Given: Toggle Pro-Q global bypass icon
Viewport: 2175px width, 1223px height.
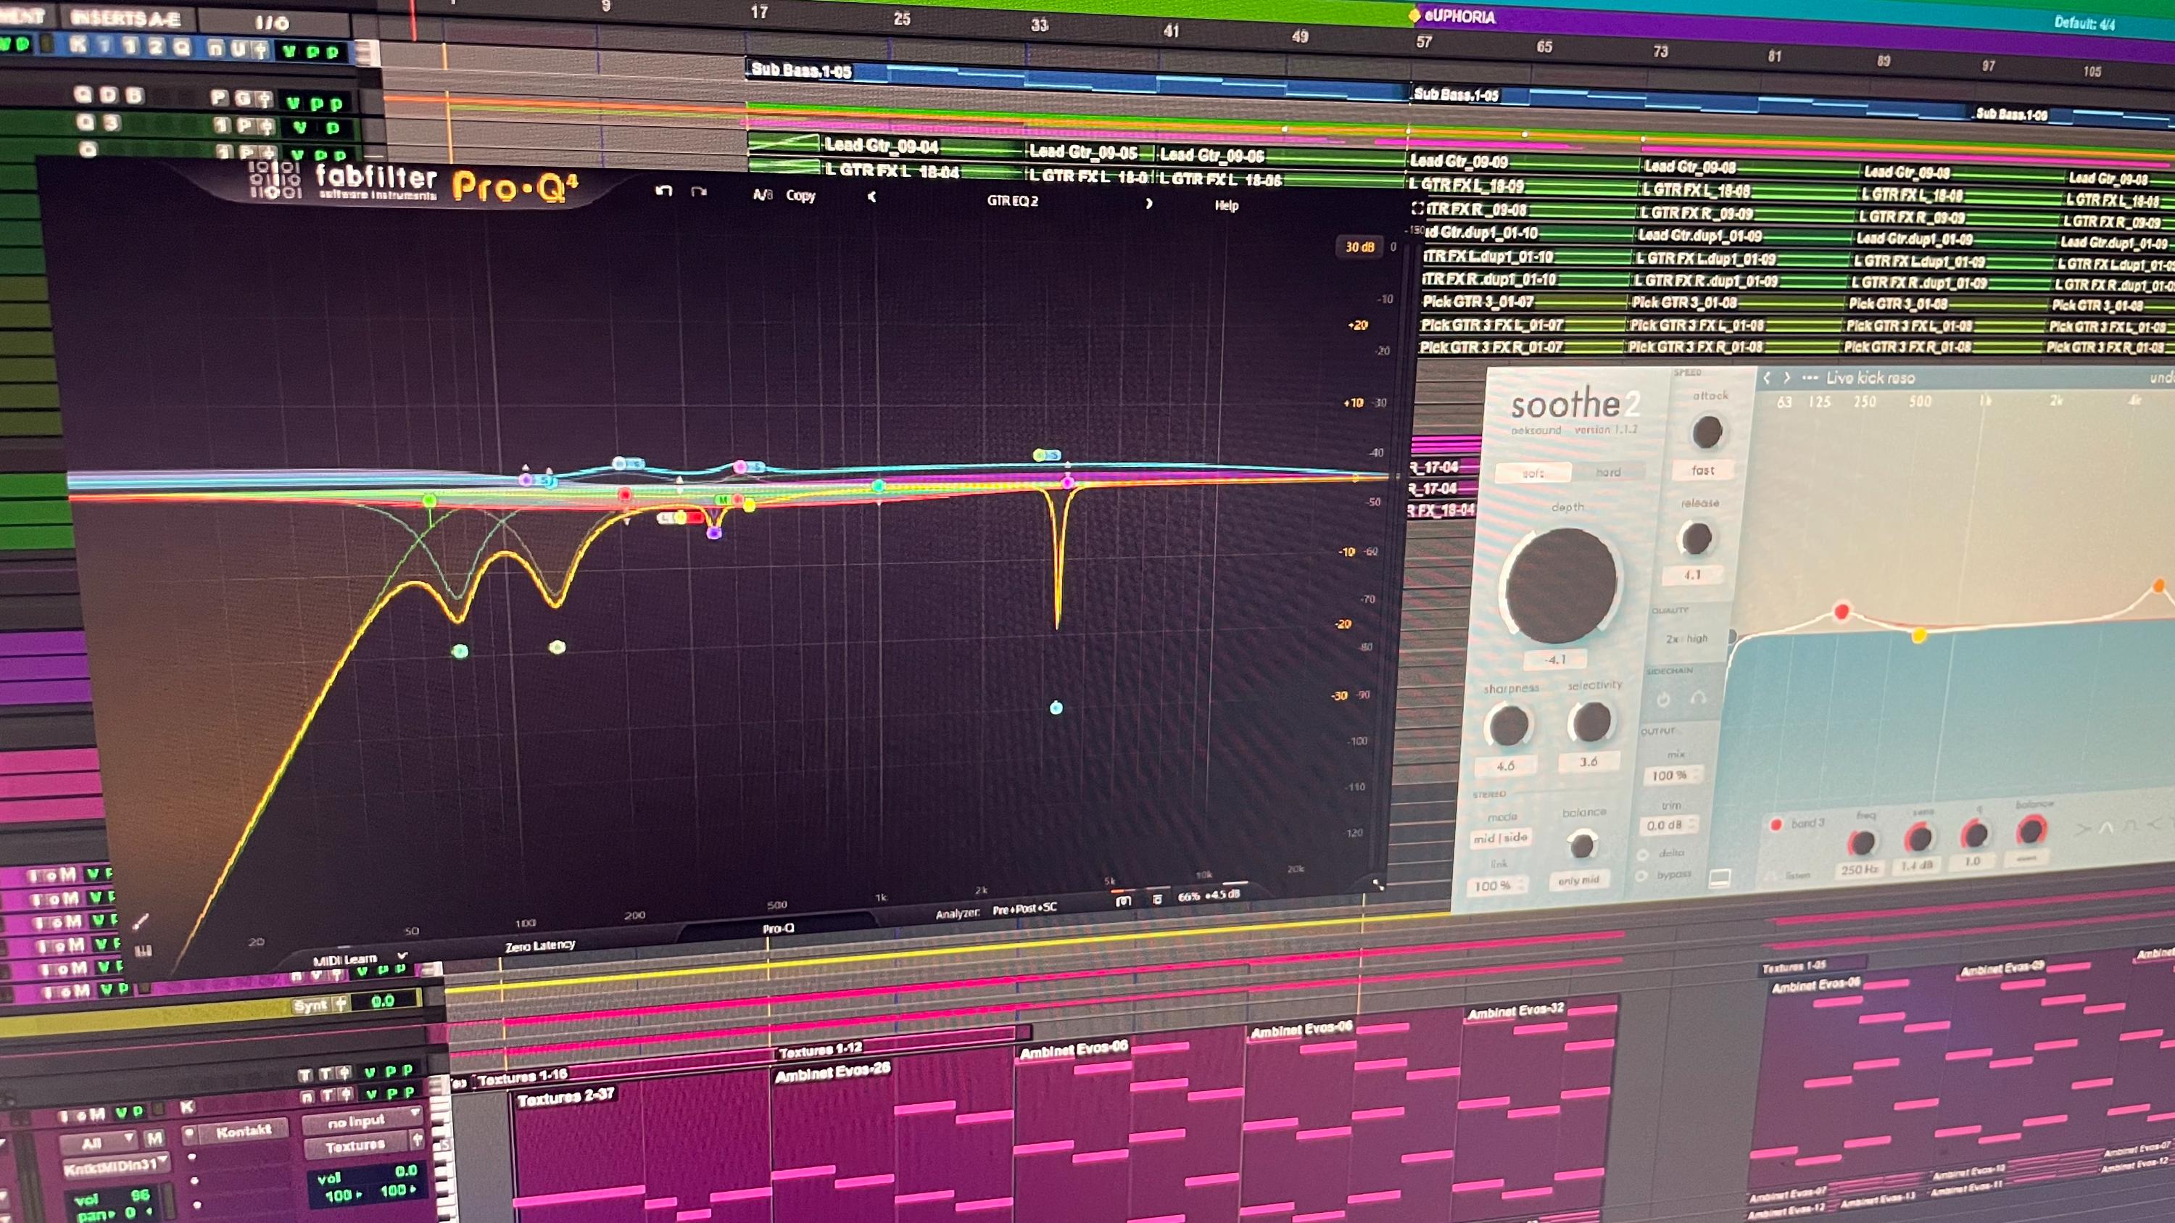Looking at the screenshot, I should pyautogui.click(x=1158, y=900).
